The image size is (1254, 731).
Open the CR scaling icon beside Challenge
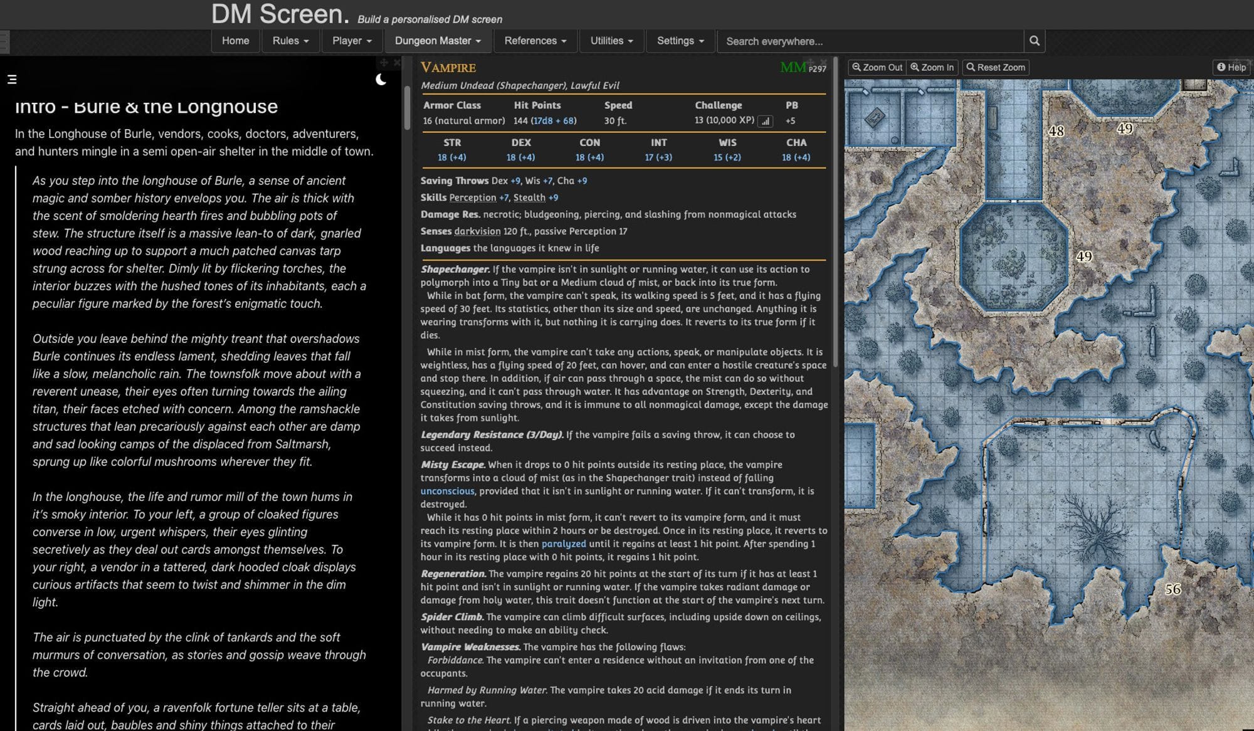765,121
